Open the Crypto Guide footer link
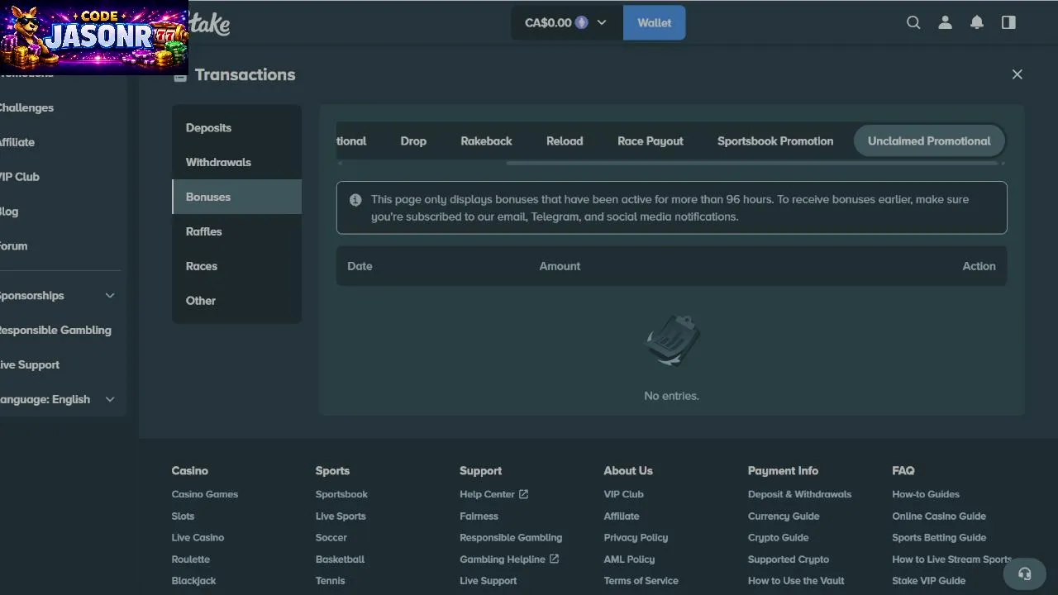The width and height of the screenshot is (1058, 595). (x=778, y=537)
